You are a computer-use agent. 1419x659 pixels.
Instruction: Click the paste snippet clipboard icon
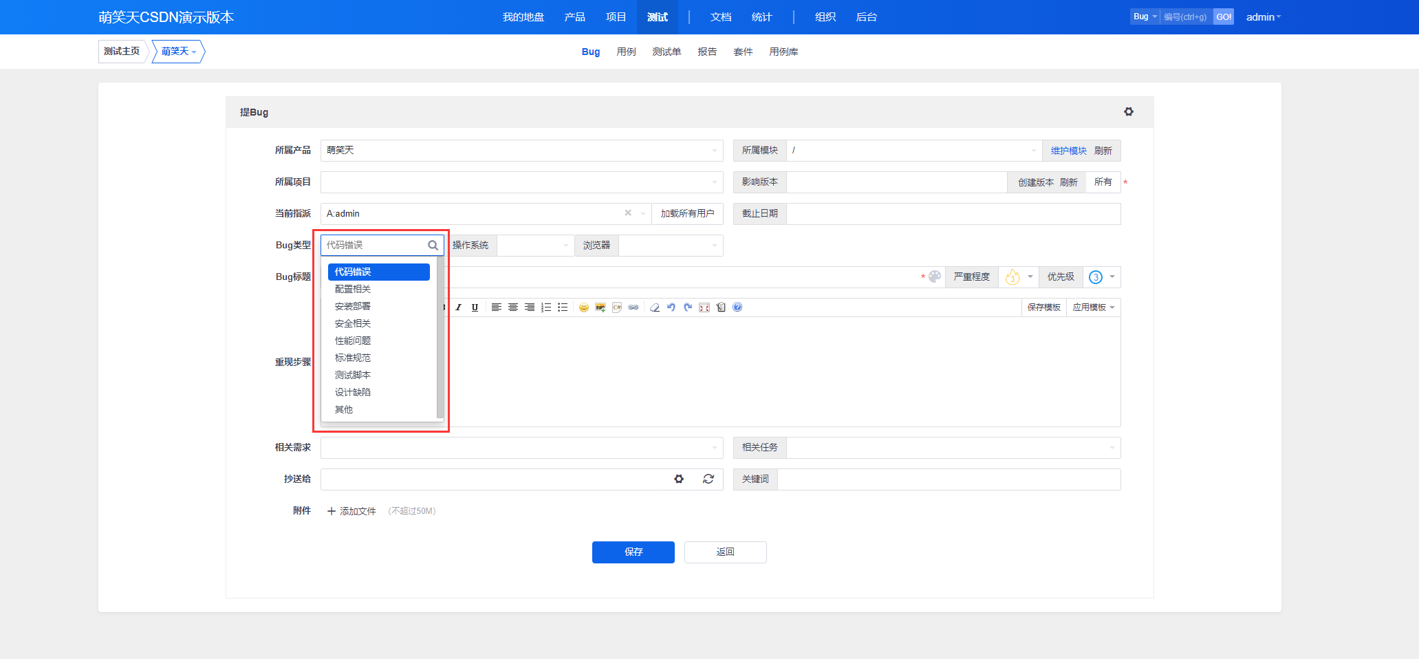(x=721, y=307)
